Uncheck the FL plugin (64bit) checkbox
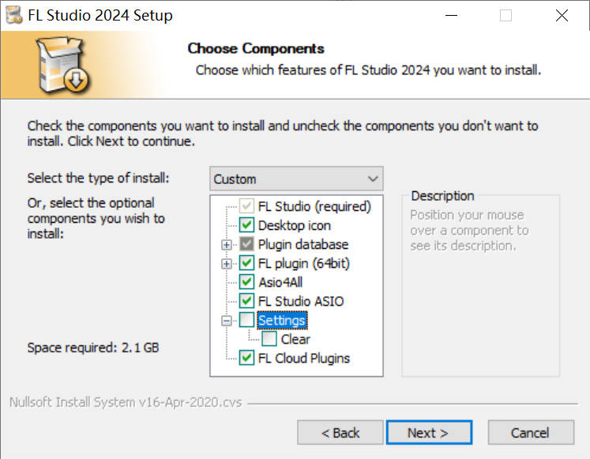Screen dimensions: 590x459 246,263
